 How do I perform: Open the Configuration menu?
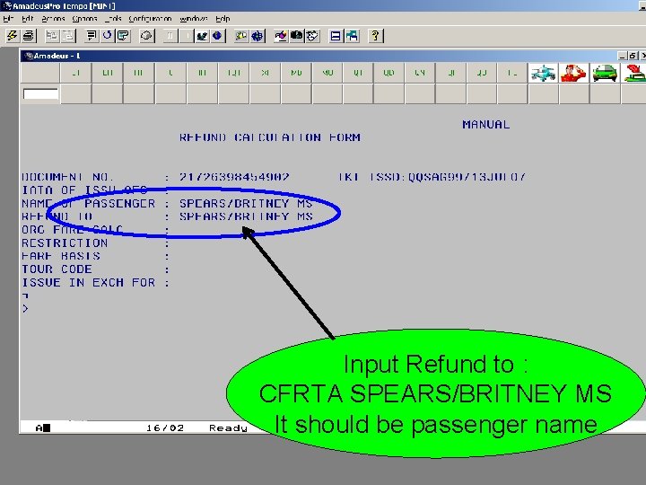click(150, 19)
